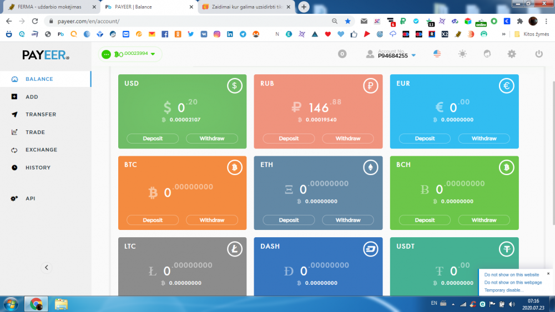Click the power logout icon
The height and width of the screenshot is (312, 555).
(x=539, y=54)
